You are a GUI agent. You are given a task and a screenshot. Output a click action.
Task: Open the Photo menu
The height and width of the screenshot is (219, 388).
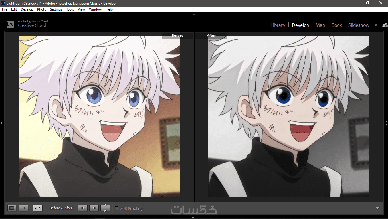(42, 9)
